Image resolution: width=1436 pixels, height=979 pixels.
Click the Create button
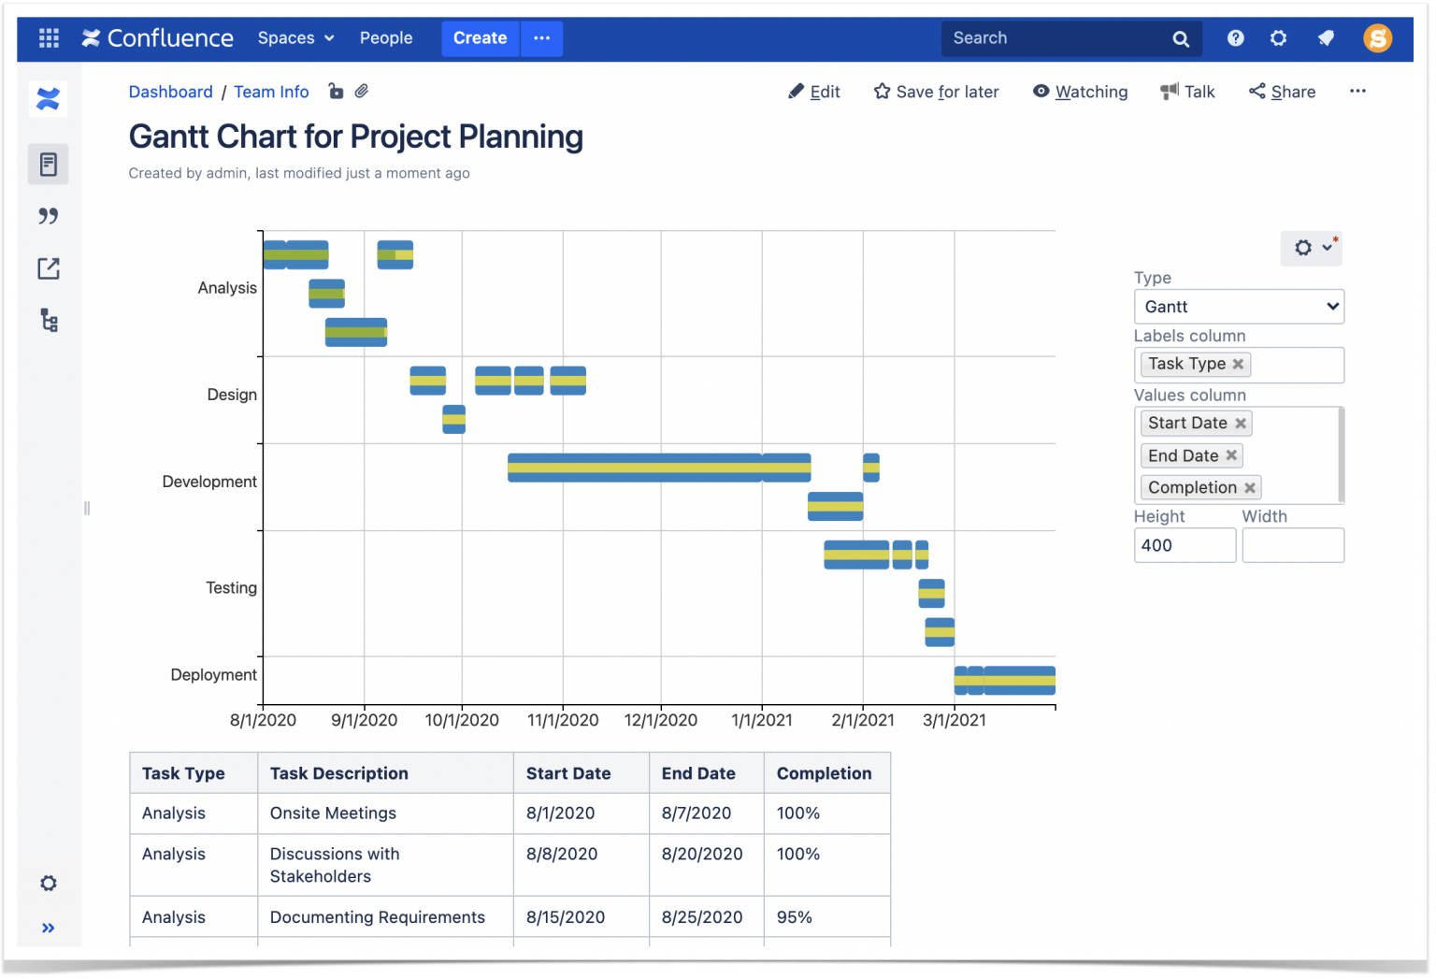480,38
